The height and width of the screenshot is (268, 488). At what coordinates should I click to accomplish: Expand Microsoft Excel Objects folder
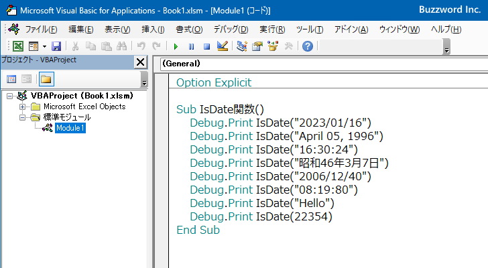pyautogui.click(x=22, y=107)
